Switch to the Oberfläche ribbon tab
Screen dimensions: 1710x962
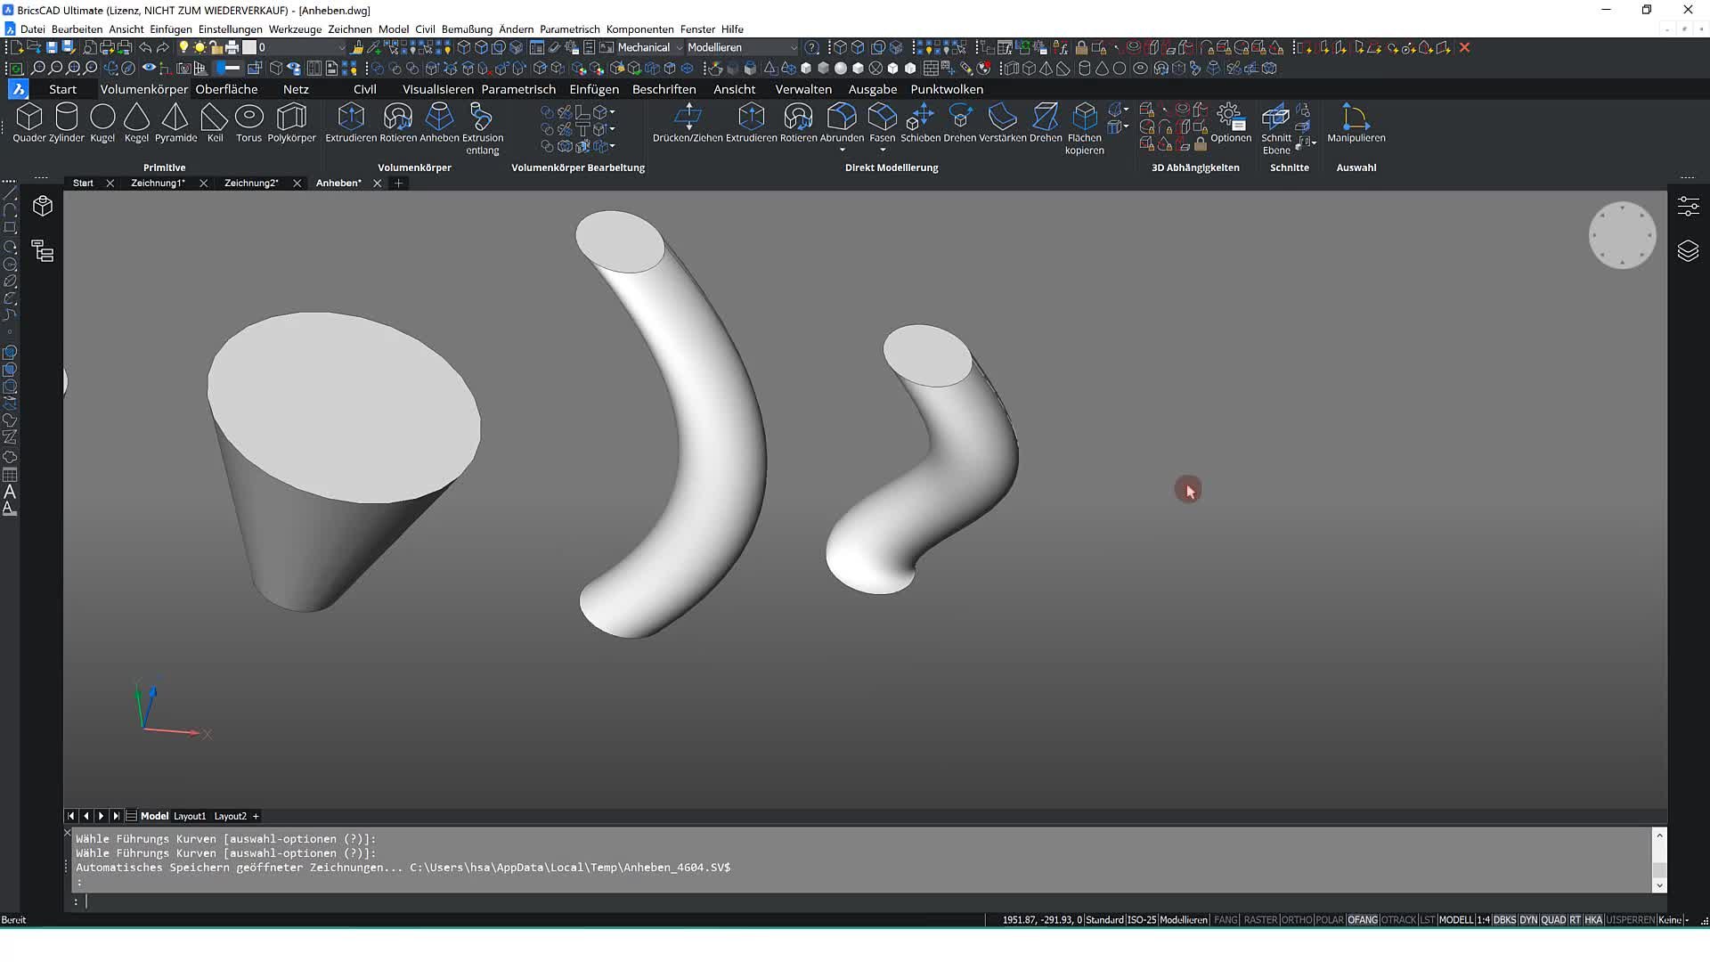(x=226, y=89)
